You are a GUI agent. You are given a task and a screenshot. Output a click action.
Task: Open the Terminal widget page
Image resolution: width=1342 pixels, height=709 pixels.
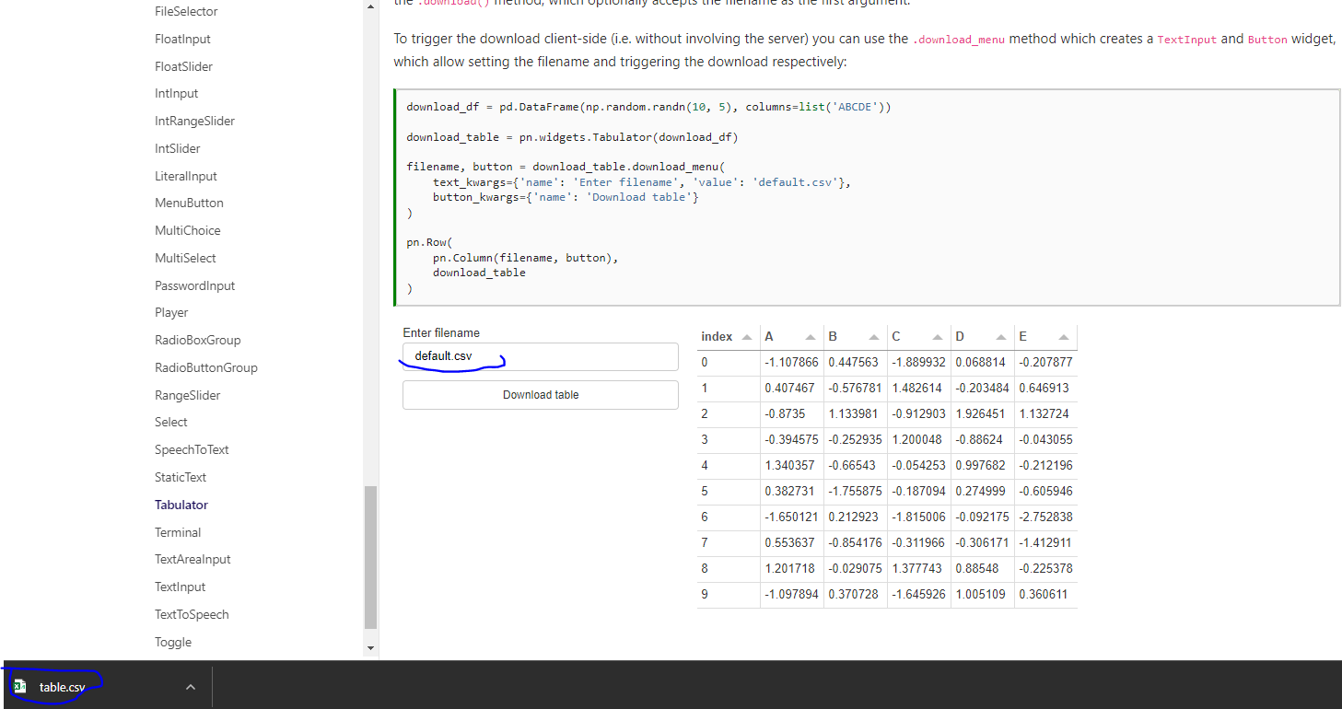click(x=178, y=531)
